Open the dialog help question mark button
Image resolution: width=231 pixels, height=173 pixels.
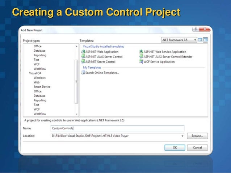pyautogui.click(x=196, y=29)
